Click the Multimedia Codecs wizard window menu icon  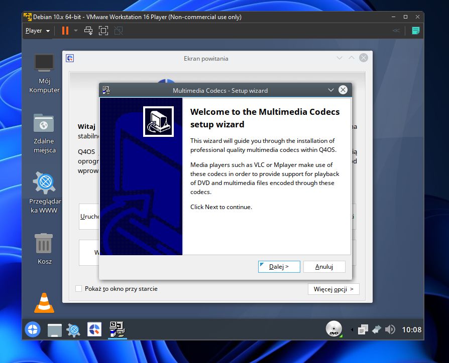[106, 90]
